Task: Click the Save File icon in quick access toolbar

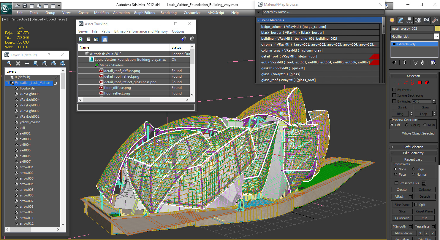Action: [25, 6]
